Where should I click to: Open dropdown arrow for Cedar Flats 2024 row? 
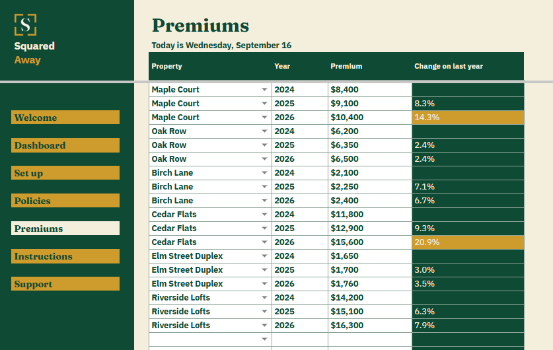[x=264, y=215]
